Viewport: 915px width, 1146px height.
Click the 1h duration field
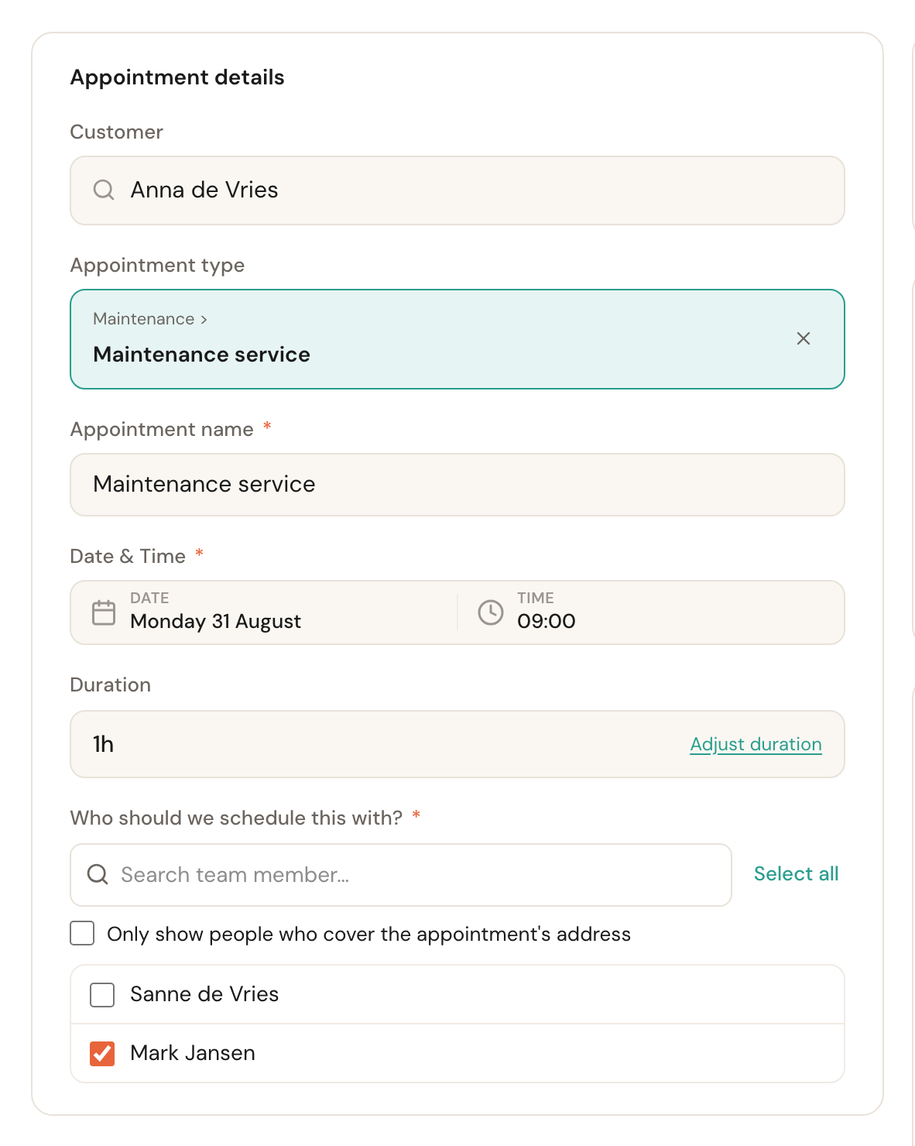point(457,744)
